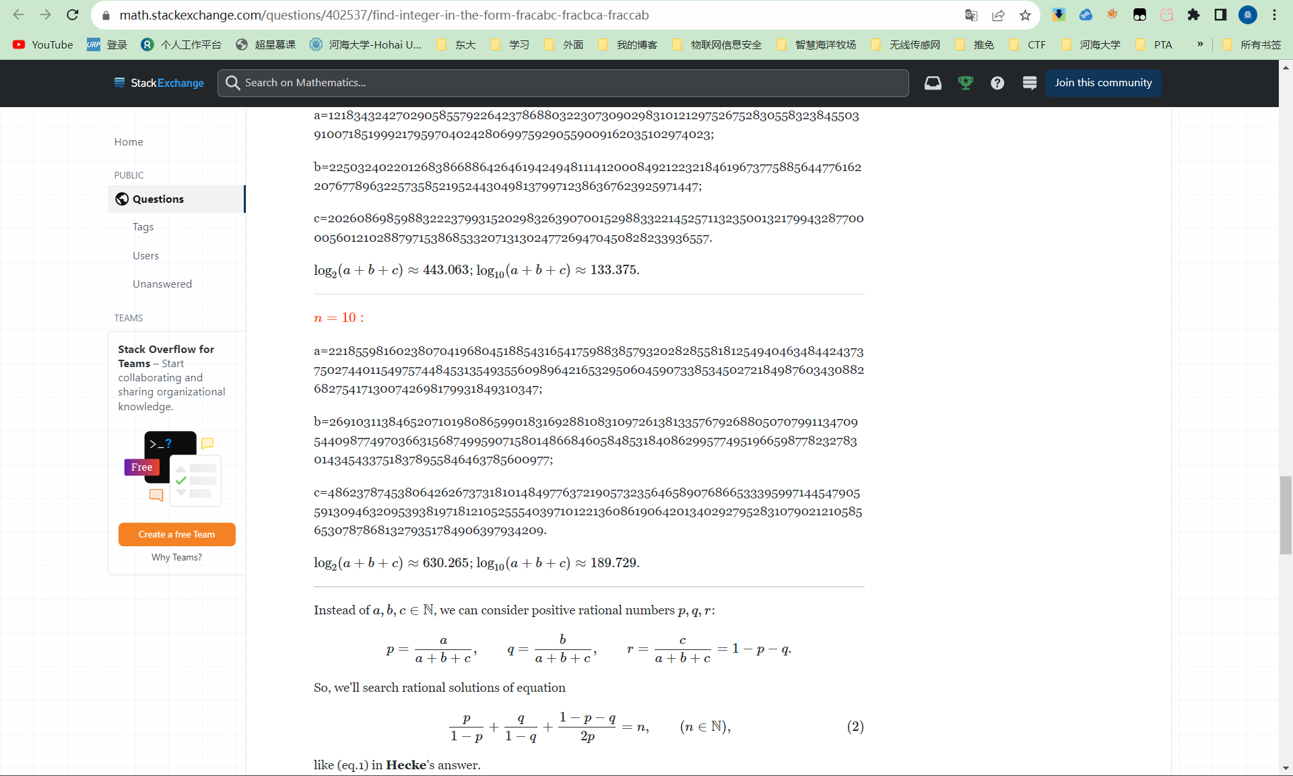Open the Stack Exchange sites list icon

[x=1029, y=83]
